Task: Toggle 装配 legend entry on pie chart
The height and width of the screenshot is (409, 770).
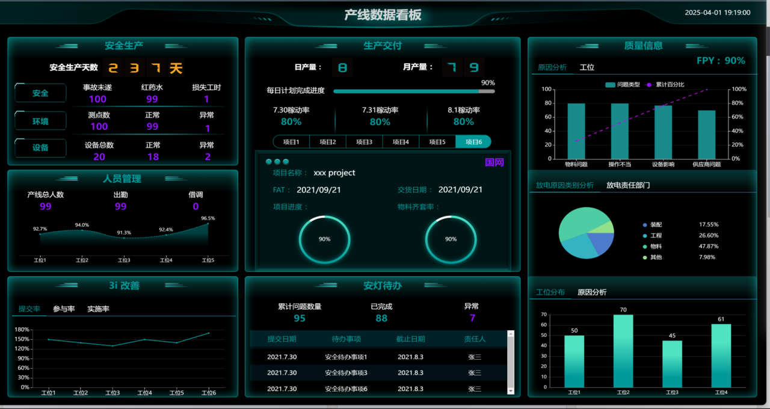Action: [x=652, y=224]
